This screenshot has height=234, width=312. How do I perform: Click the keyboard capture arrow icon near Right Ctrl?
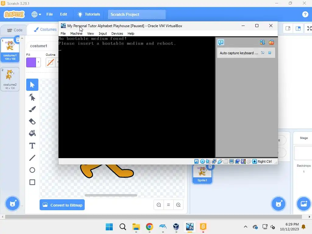click(x=254, y=161)
